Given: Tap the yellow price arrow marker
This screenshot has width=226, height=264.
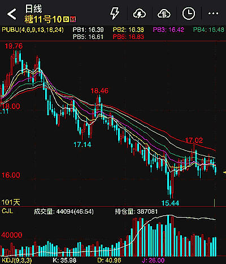Looking at the screenshot, I should coord(224,172).
